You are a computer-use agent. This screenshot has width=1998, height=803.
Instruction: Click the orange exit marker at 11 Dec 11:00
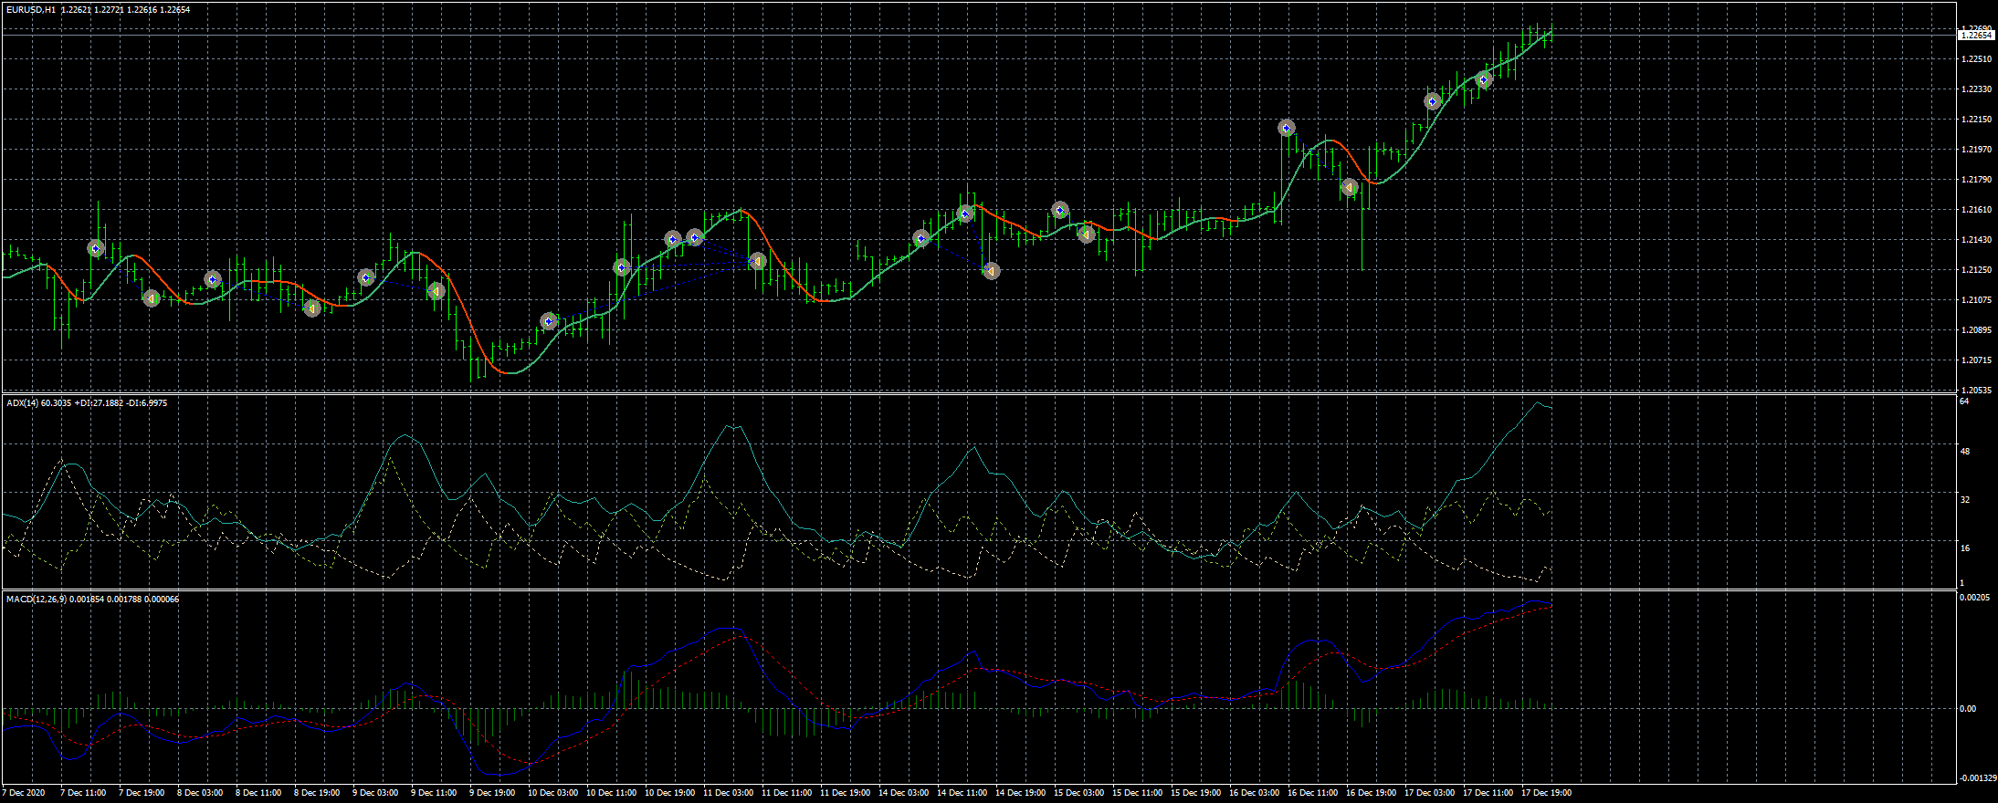click(x=757, y=262)
